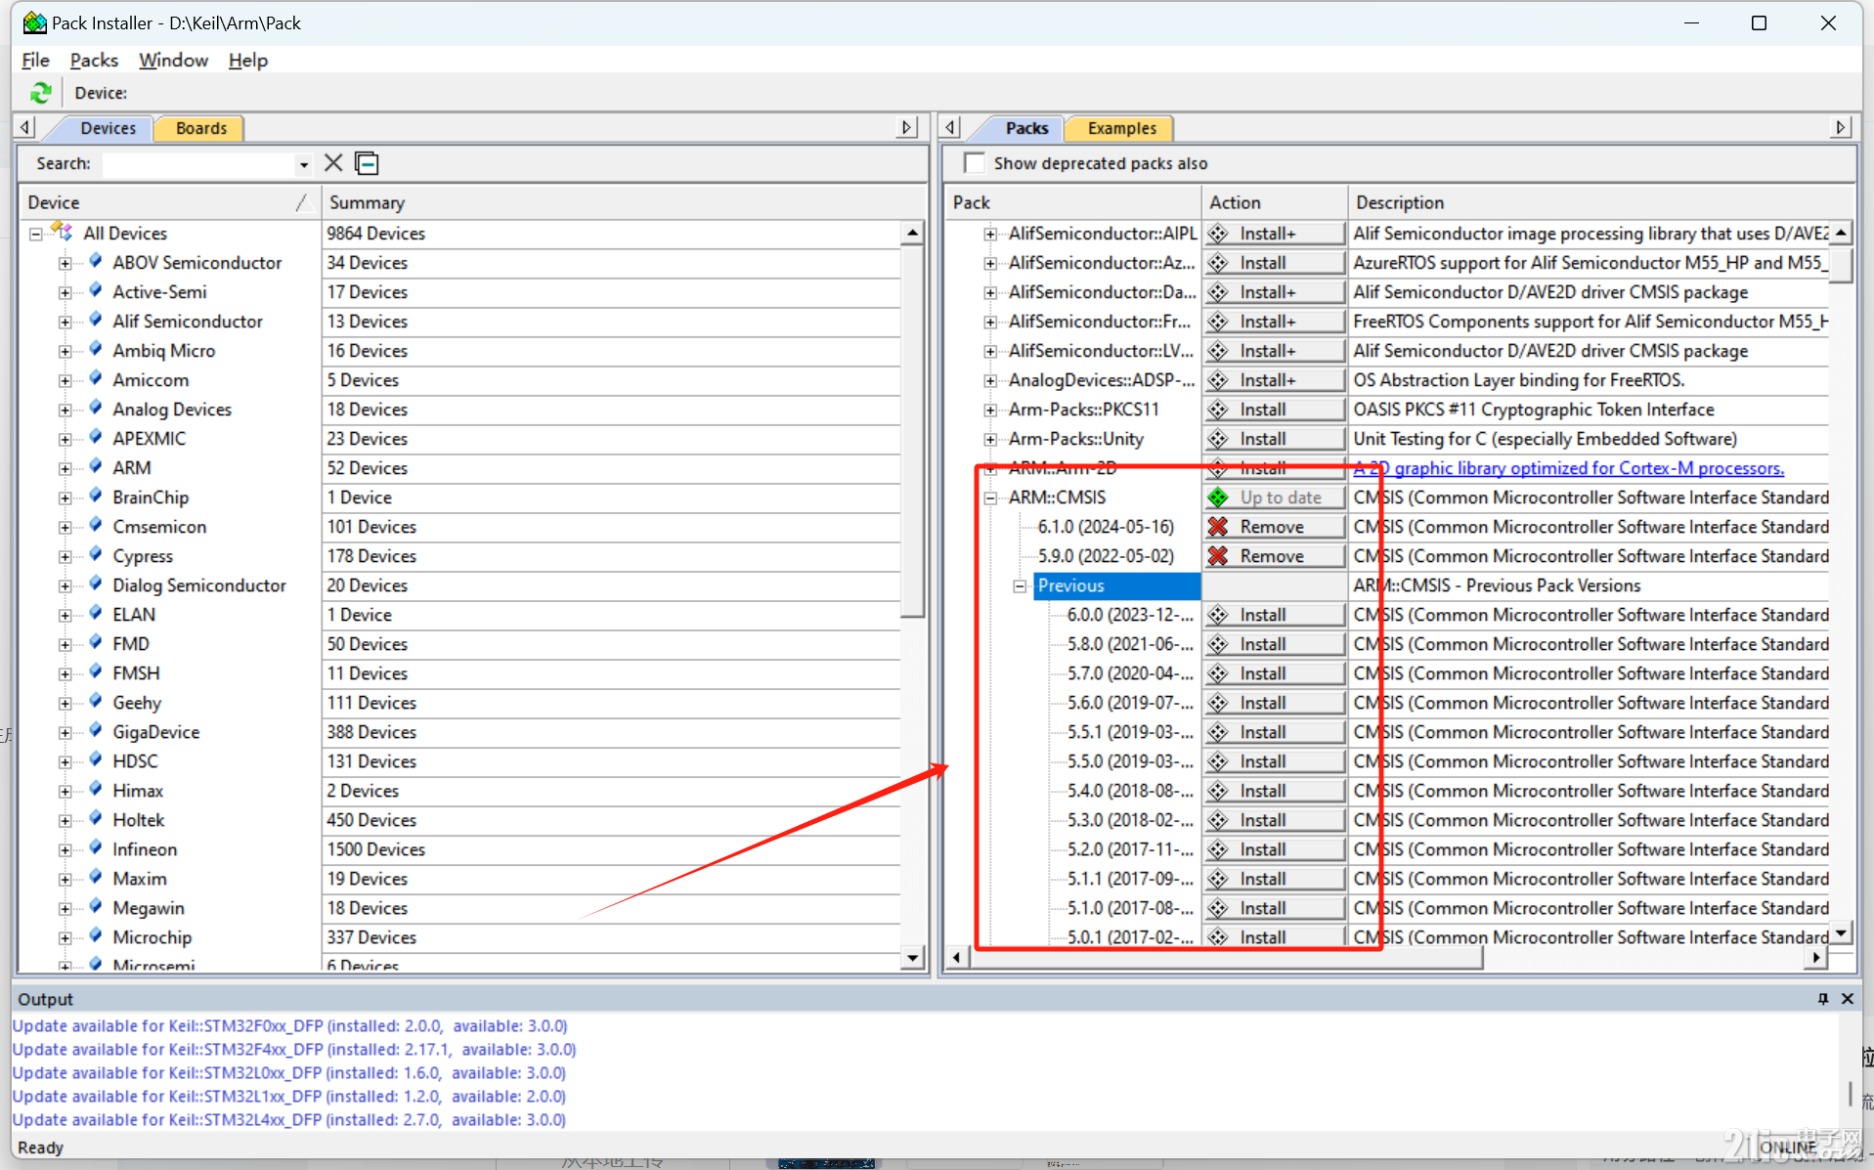
Task: Install CMSIS version 5.4.0
Action: click(x=1274, y=791)
